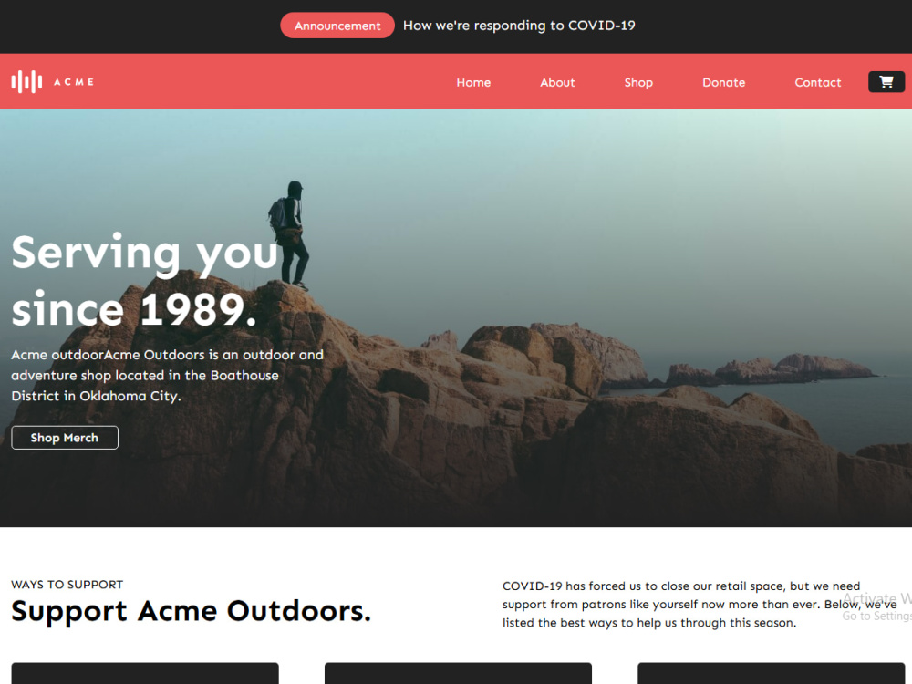
Task: Click the Shop Merch button
Action: point(65,438)
